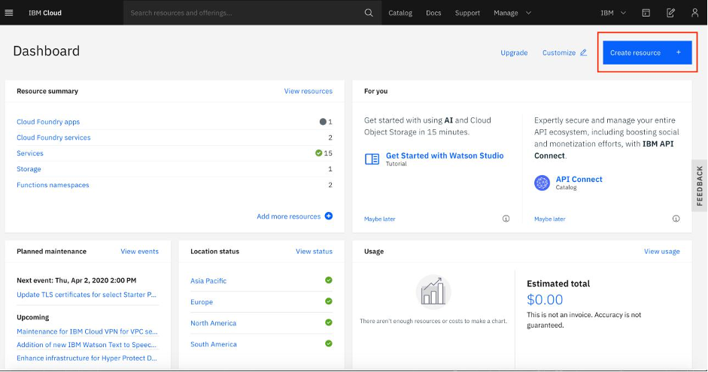This screenshot has height=372, width=708.
Task: Click info icon in API Connect card
Action: (676, 219)
